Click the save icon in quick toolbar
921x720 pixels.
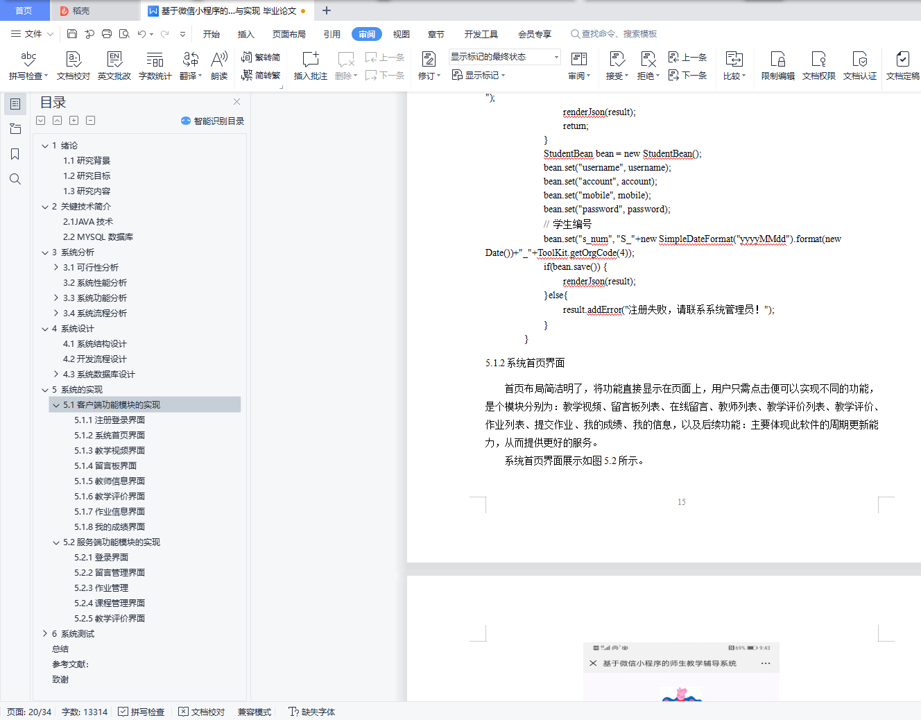pyautogui.click(x=72, y=33)
